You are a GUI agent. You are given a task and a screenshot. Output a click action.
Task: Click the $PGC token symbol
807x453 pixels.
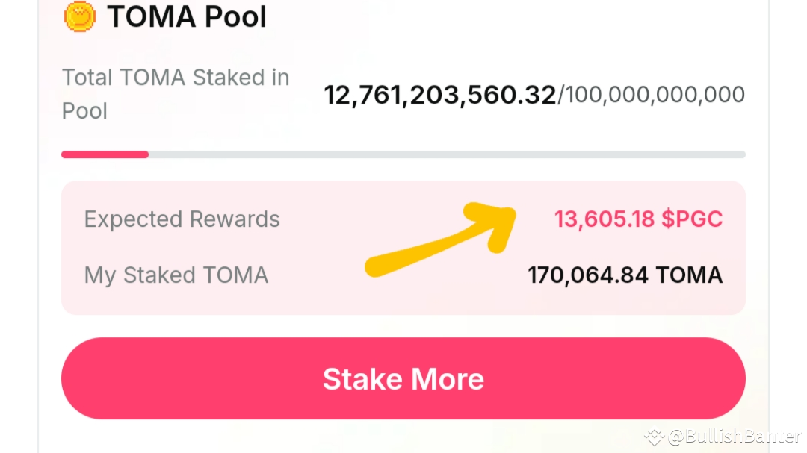tap(693, 219)
